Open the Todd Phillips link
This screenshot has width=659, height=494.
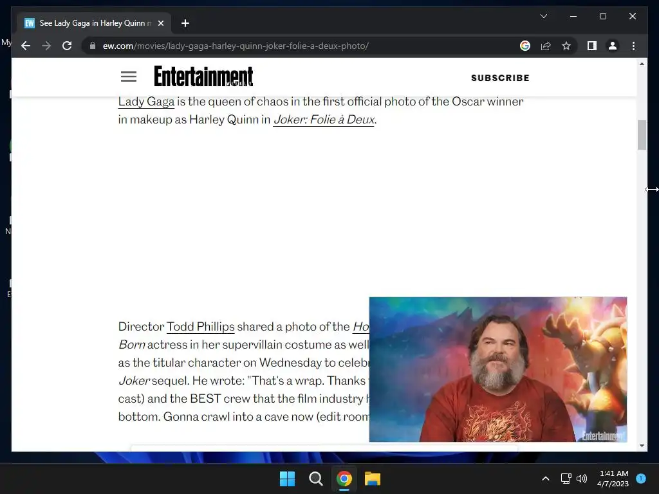click(201, 326)
